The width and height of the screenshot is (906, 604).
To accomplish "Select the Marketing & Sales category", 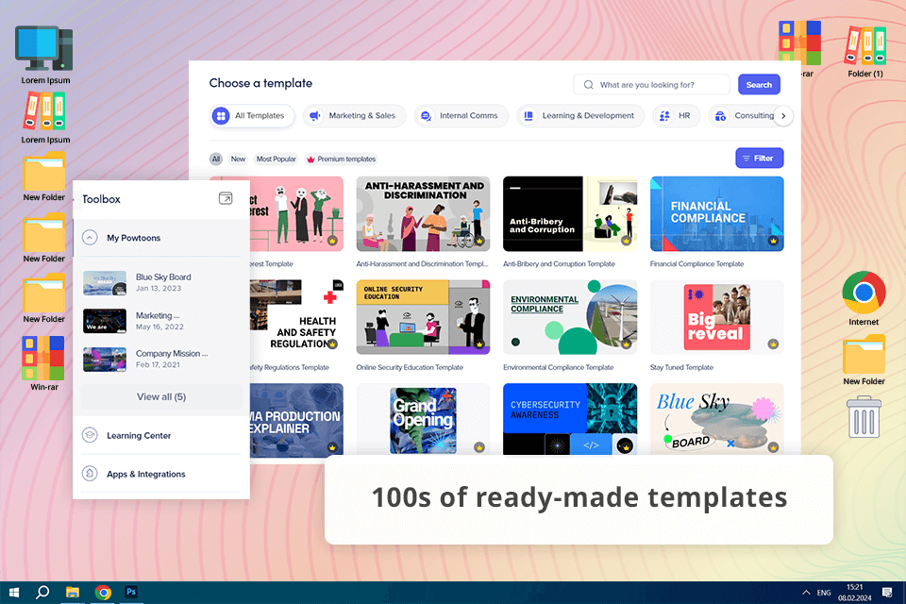I will [x=354, y=115].
